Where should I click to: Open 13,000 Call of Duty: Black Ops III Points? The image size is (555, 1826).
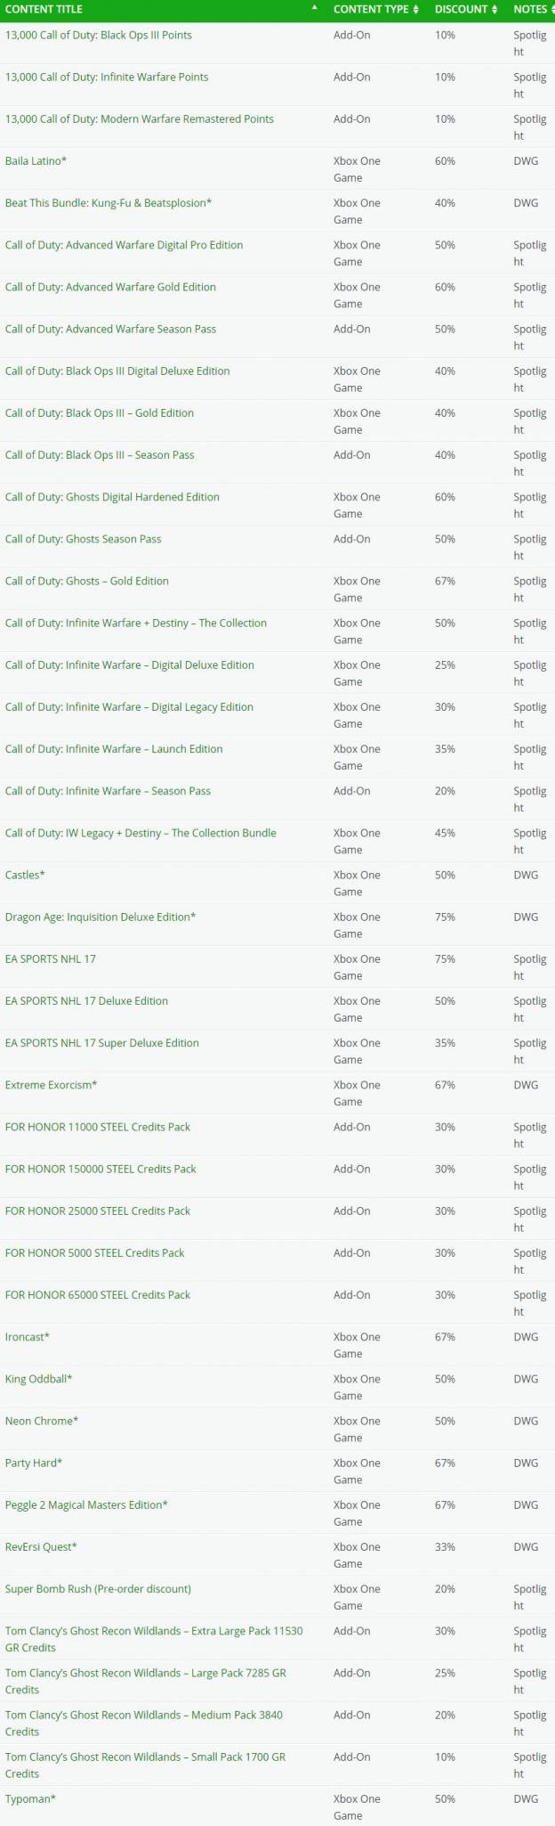click(98, 35)
